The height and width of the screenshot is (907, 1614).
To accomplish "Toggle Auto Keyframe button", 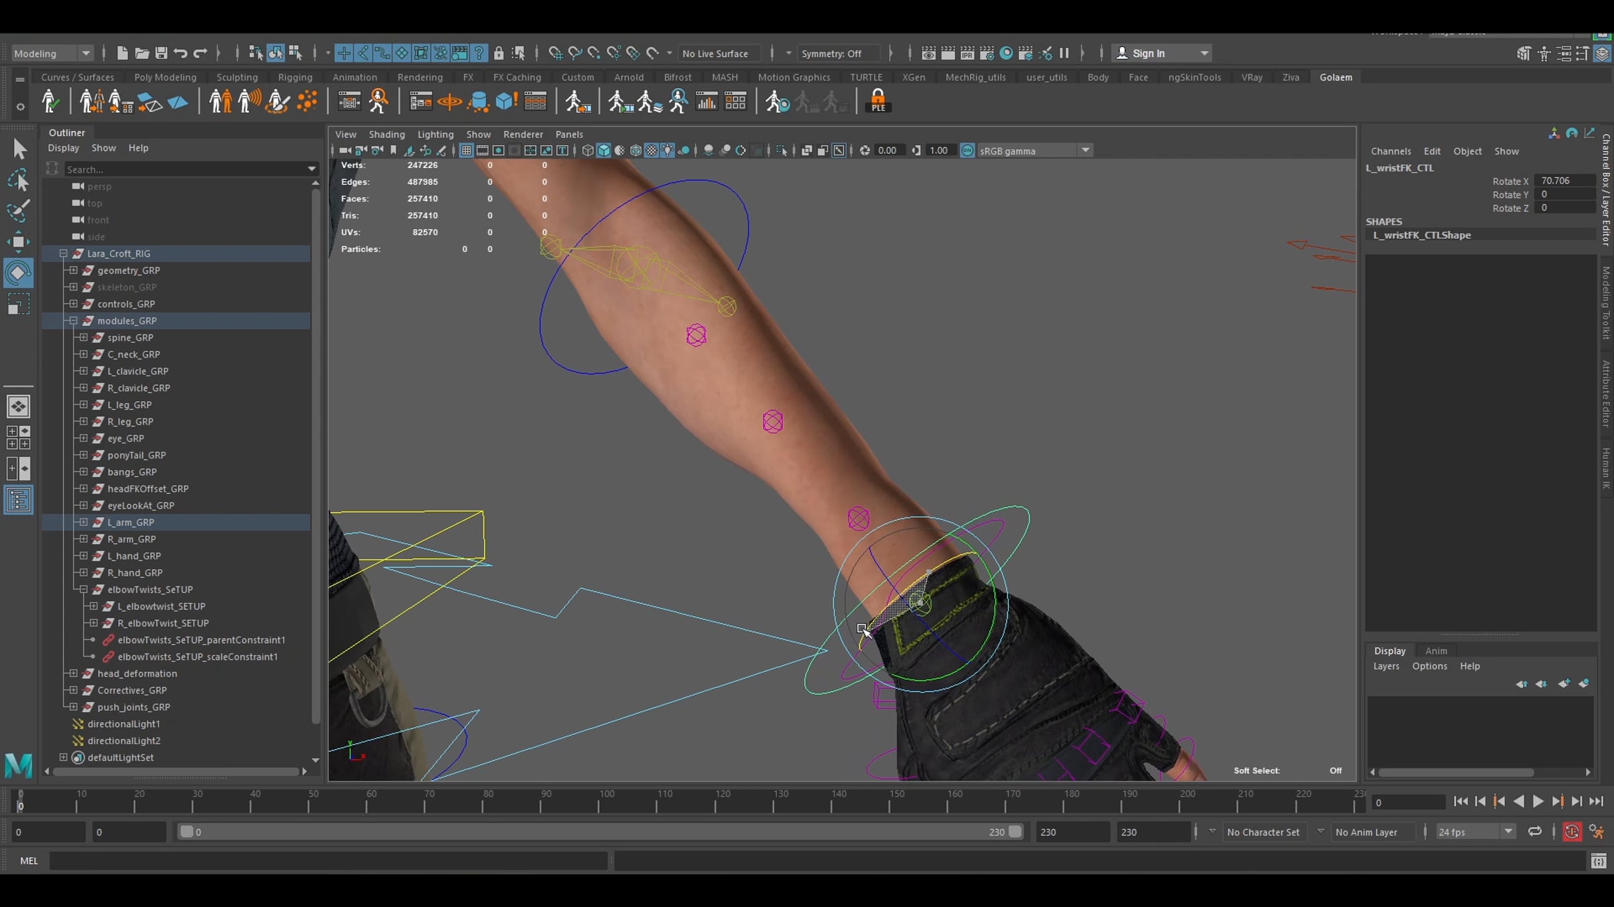I will pyautogui.click(x=1572, y=832).
